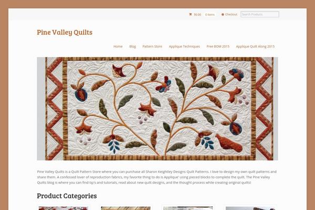Open Applique Quilt Along 2015 menu item
The width and height of the screenshot is (315, 210).
(255, 46)
